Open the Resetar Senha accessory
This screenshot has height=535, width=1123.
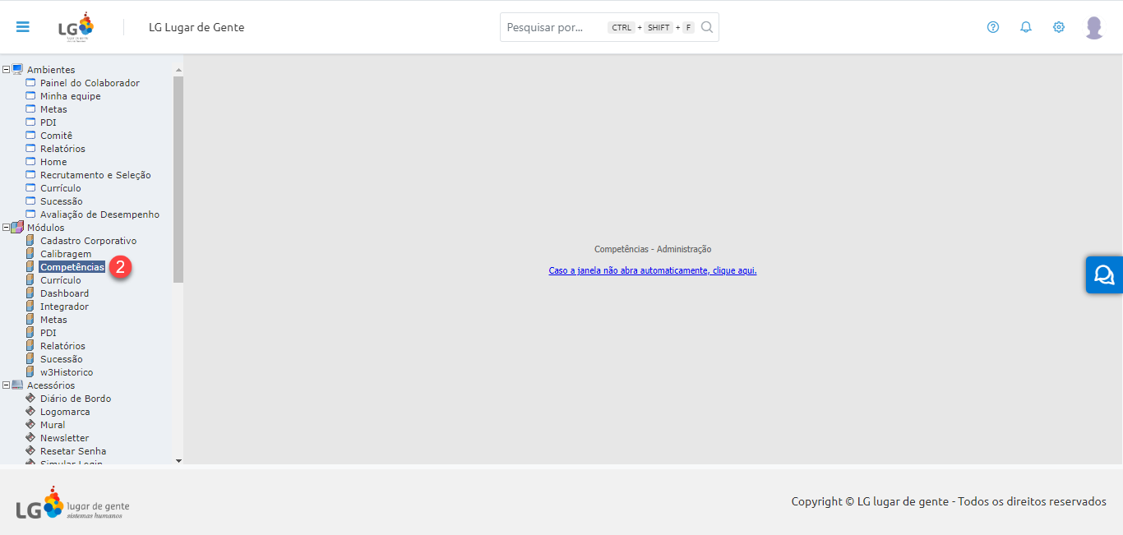(73, 451)
